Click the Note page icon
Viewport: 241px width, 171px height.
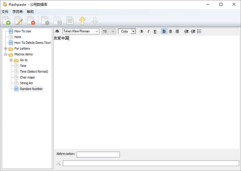[x=11, y=37]
